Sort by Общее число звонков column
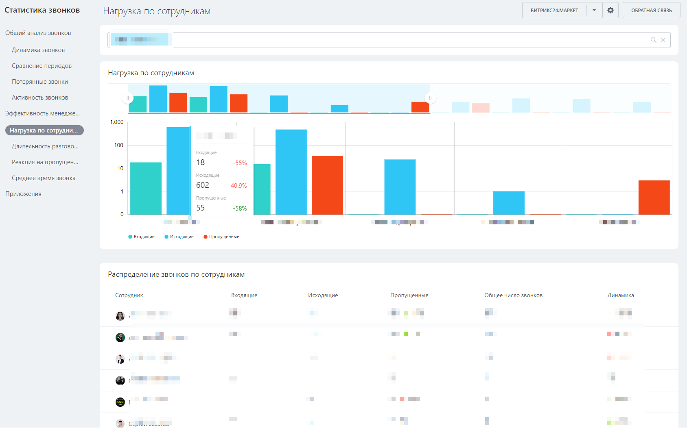Screen dimensions: 687x430 (x=513, y=295)
